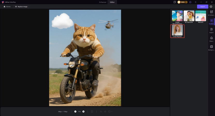Click the Export button
The width and height of the screenshot is (215, 116).
(x=203, y=6)
